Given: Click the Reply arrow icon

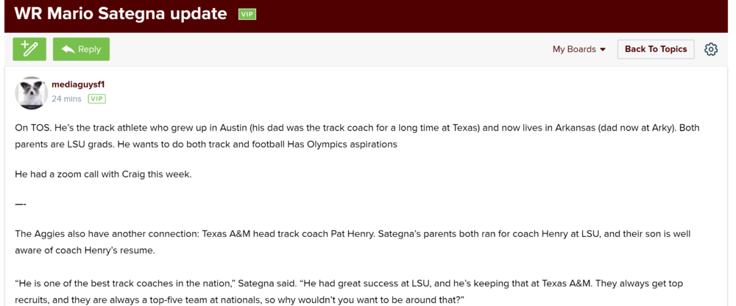Looking at the screenshot, I should tap(68, 49).
